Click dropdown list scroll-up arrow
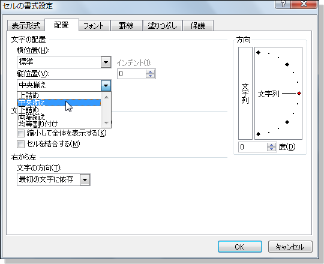This screenshot has height=264, width=324. [106, 97]
